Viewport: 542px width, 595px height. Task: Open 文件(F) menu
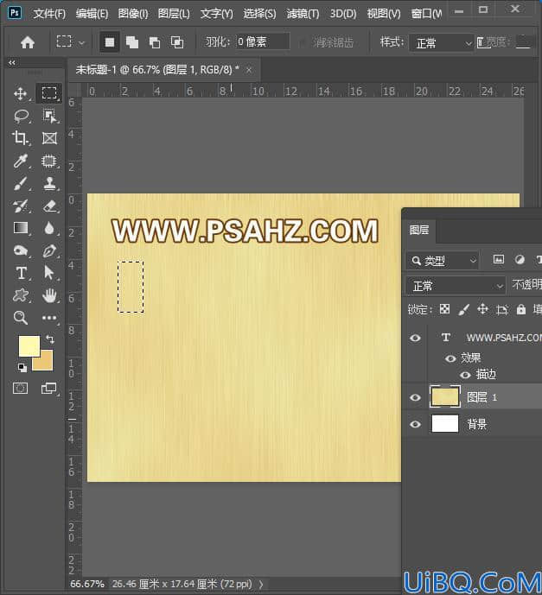pos(49,14)
